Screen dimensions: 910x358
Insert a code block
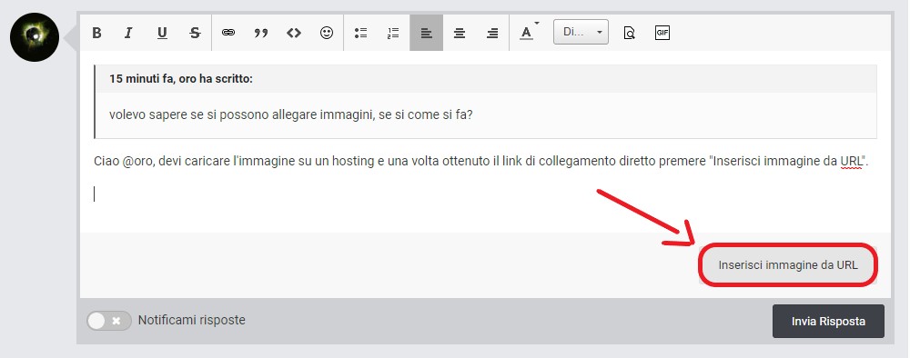pos(294,33)
